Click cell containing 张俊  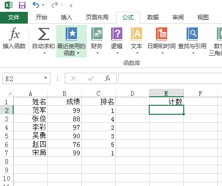pos(30,118)
